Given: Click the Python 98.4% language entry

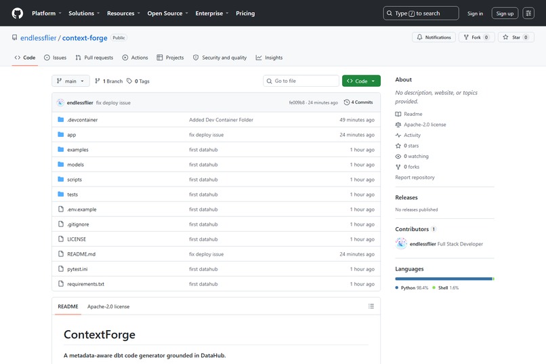Looking at the screenshot, I should click(412, 287).
